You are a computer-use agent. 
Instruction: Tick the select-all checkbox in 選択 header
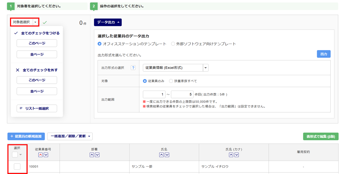click(15, 154)
